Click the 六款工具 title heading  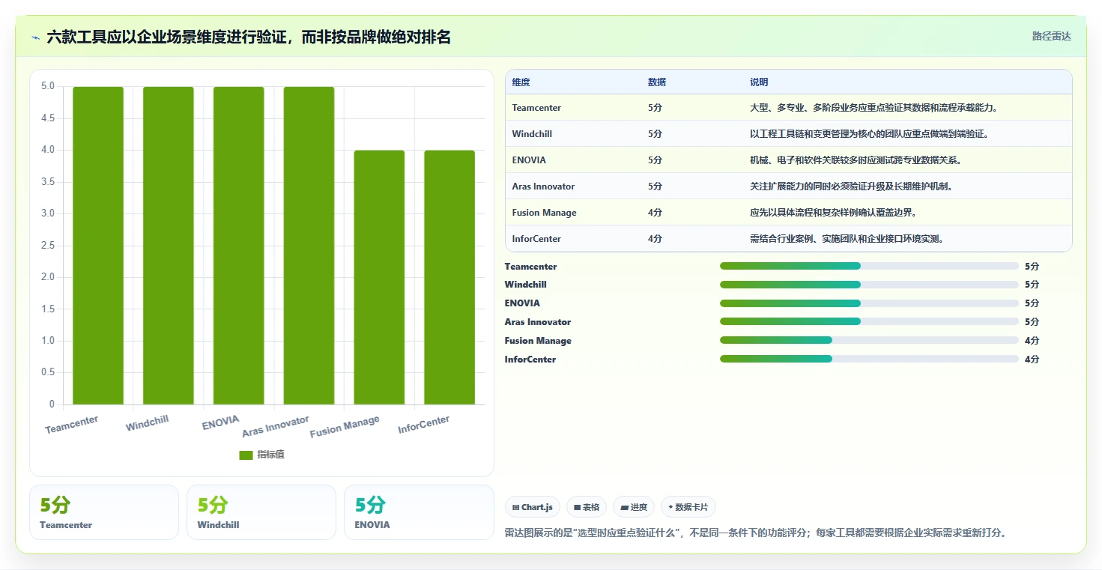pos(249,37)
